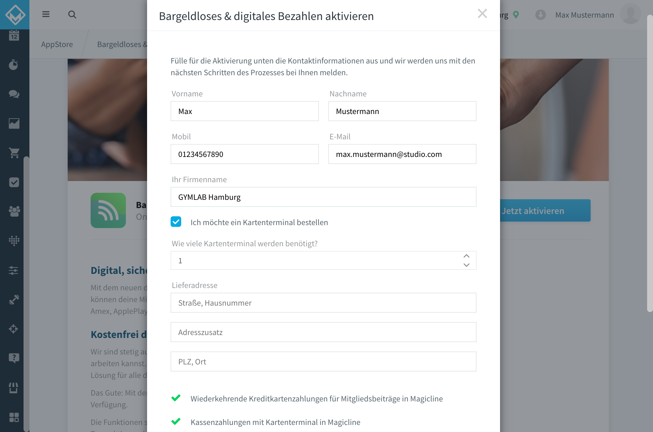Click the page vertical scrollbar
This screenshot has width=653, height=432.
tap(650, 163)
